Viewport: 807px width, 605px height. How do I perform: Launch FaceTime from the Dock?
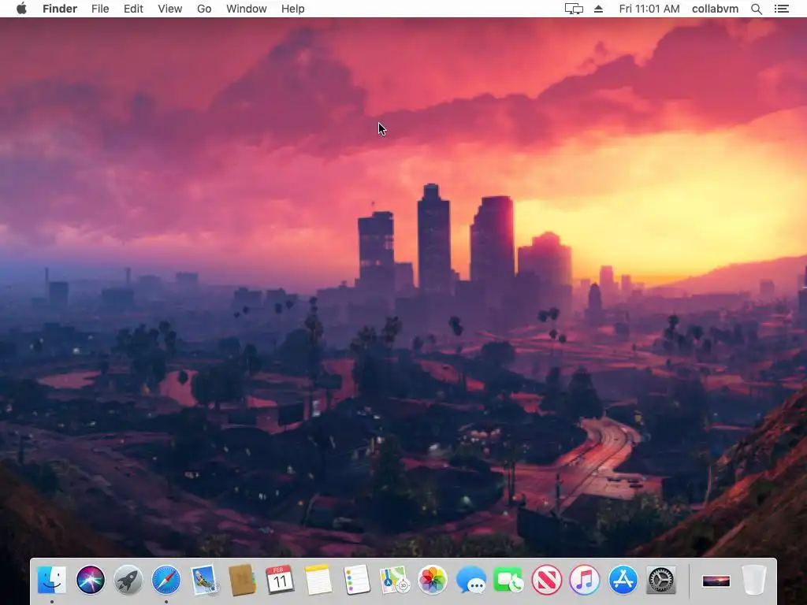point(508,580)
